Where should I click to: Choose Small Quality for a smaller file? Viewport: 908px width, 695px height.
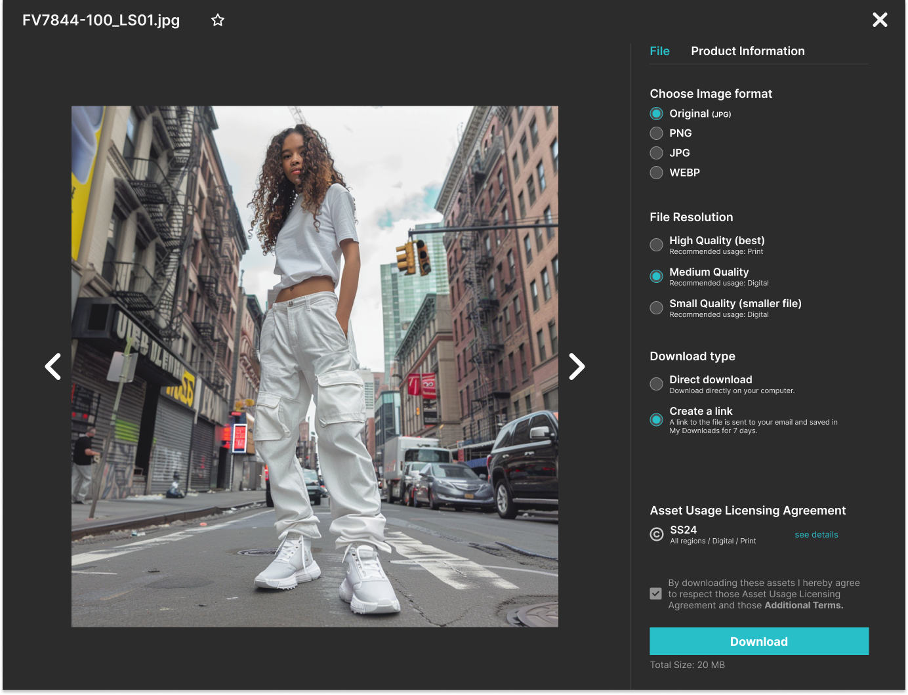(x=655, y=308)
